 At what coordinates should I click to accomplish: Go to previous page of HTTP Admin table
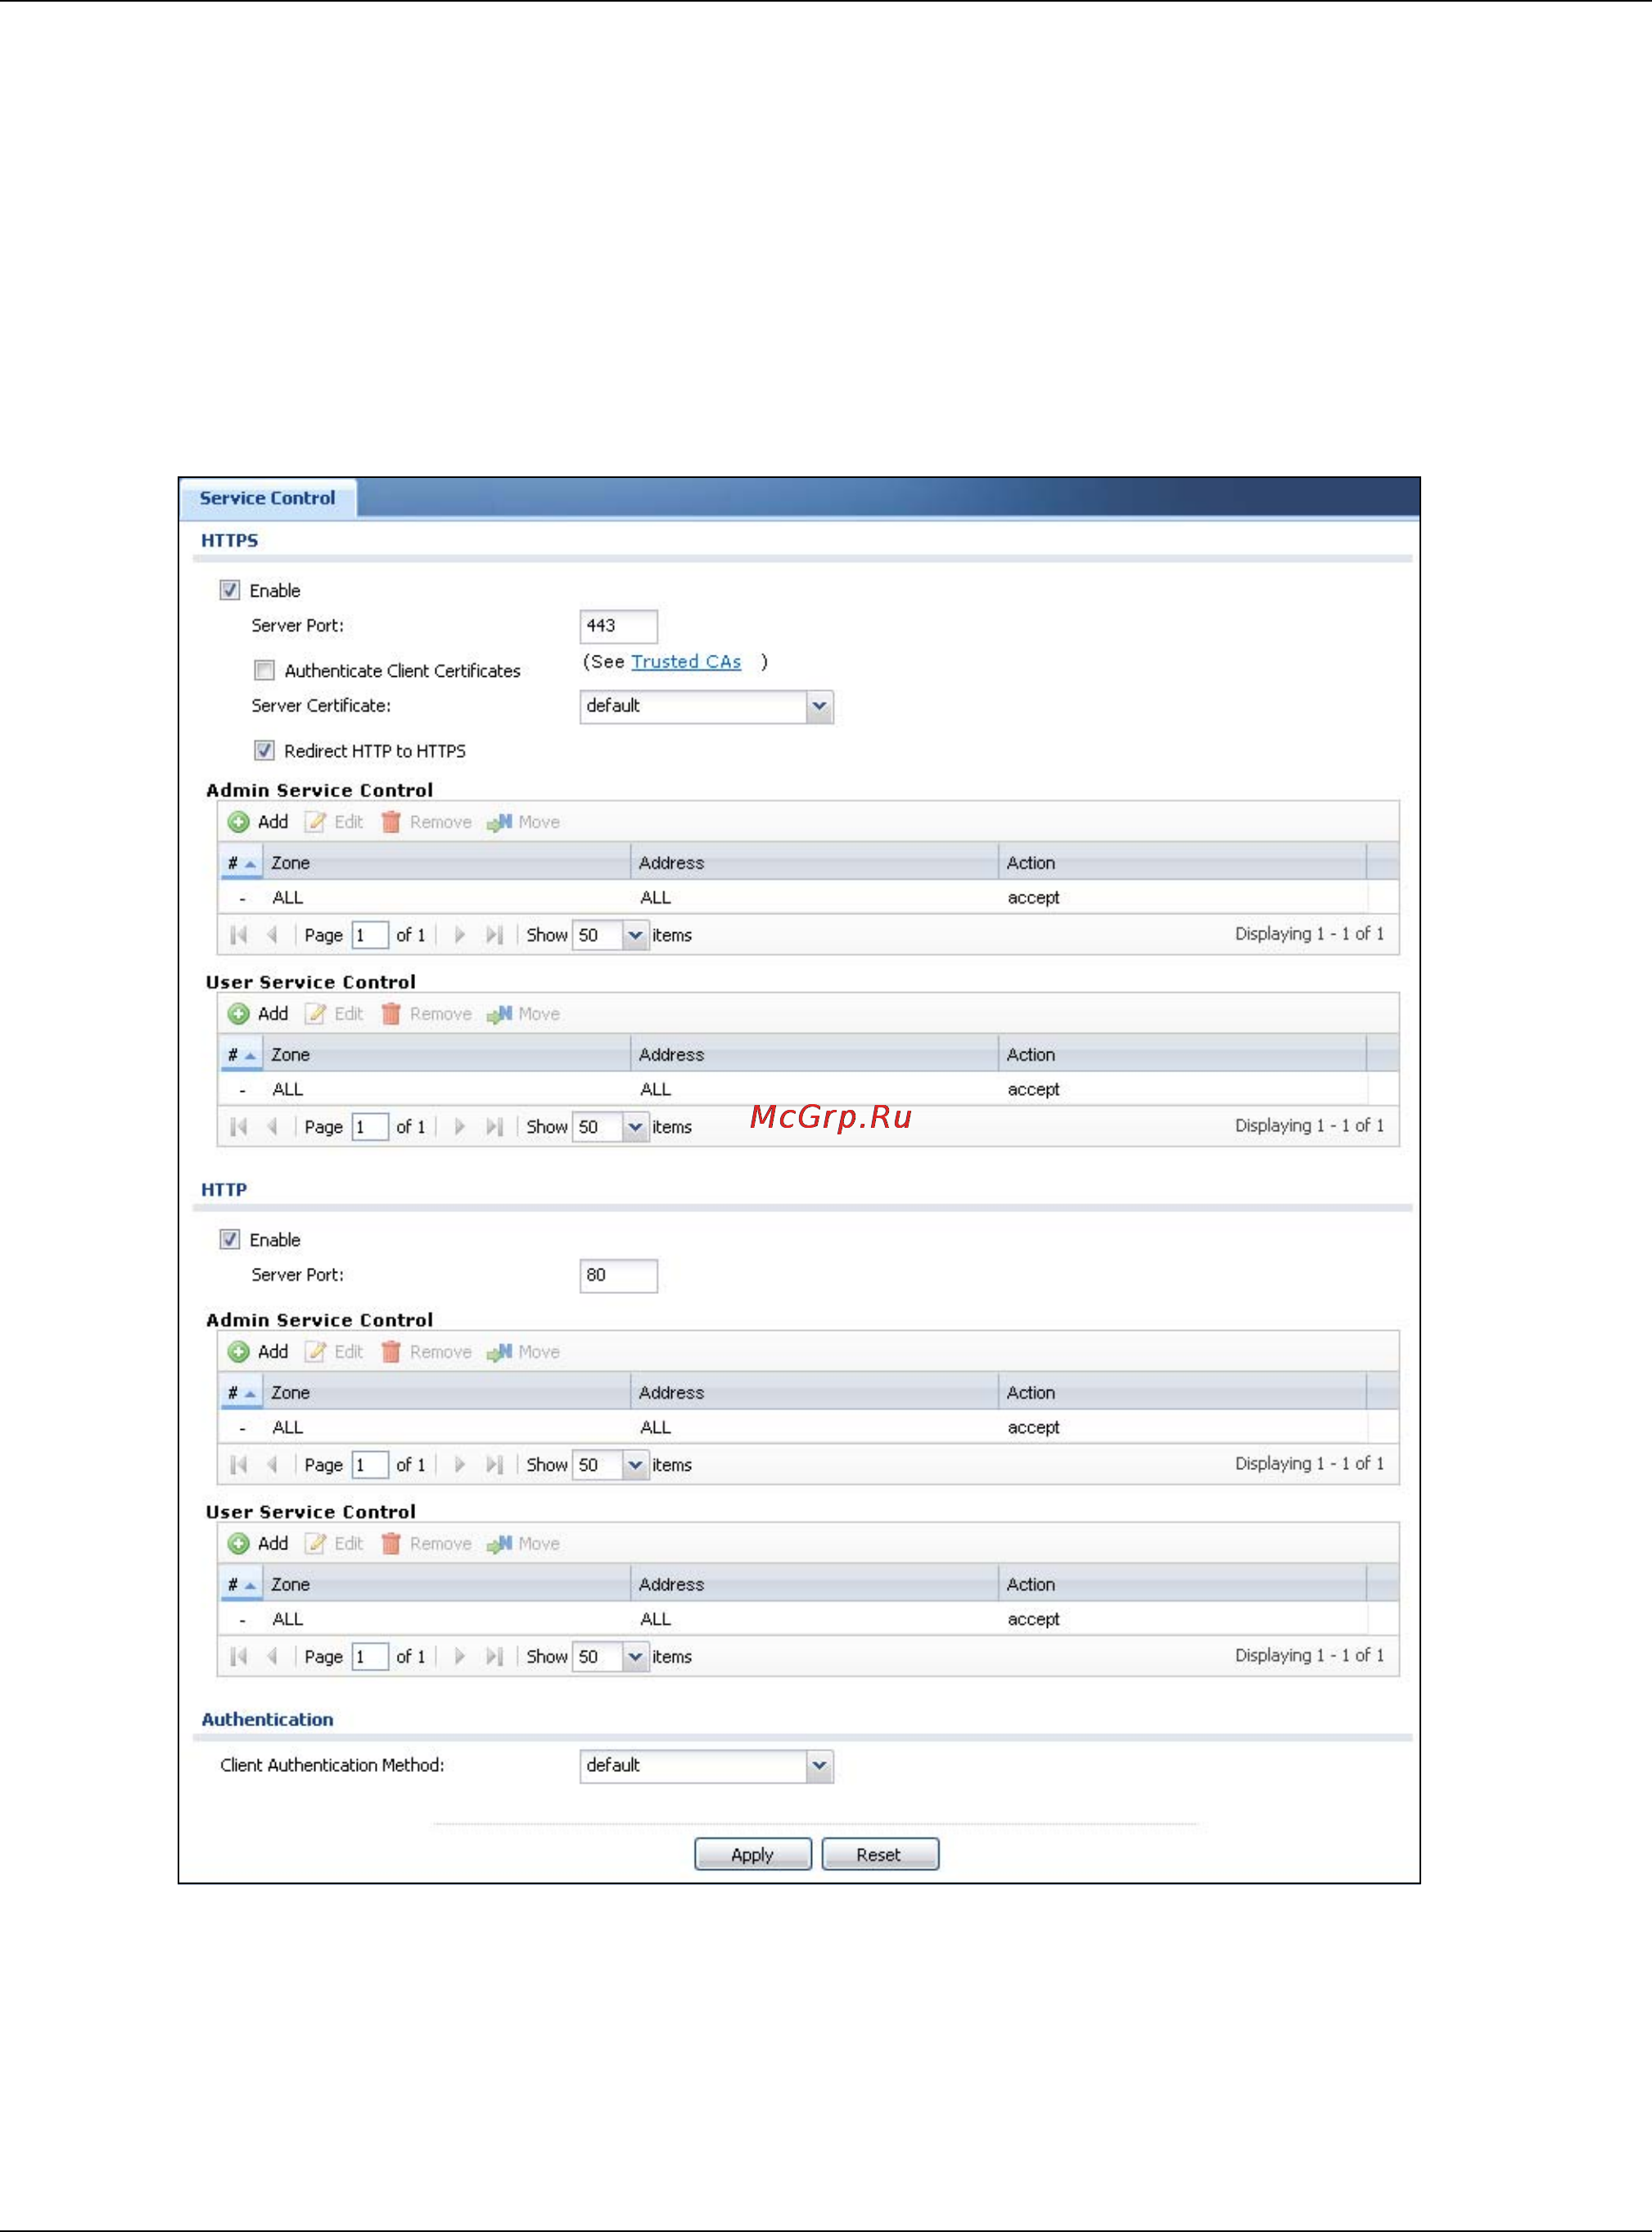[272, 1464]
